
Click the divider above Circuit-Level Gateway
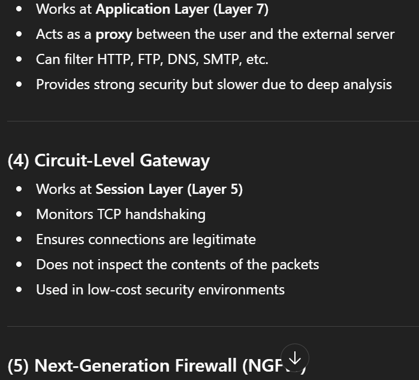click(x=213, y=121)
